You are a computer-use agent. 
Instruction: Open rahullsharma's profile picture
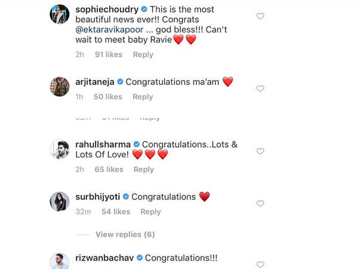pyautogui.click(x=60, y=149)
